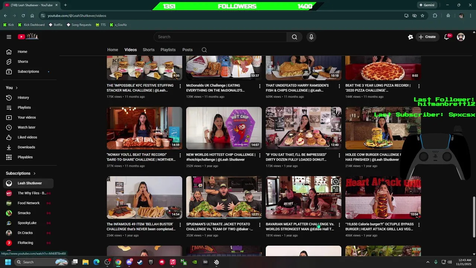The image size is (476, 268).
Task: Play the Holee Cow Burger thumbnail
Action: pyautogui.click(x=383, y=128)
